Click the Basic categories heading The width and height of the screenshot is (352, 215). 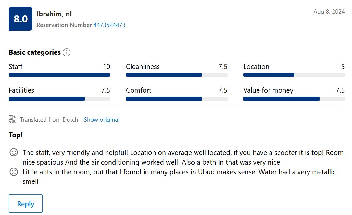coord(35,52)
